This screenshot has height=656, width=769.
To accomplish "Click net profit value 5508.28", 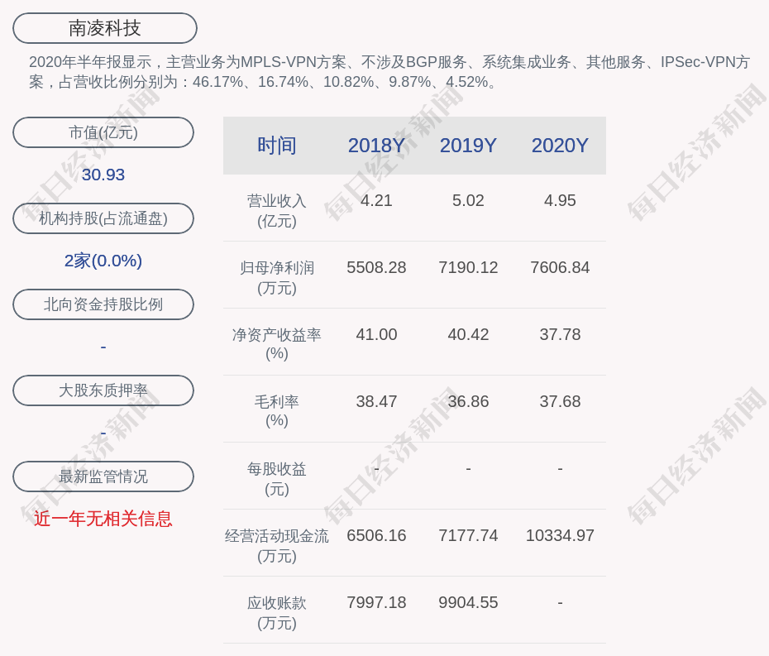I will point(376,267).
